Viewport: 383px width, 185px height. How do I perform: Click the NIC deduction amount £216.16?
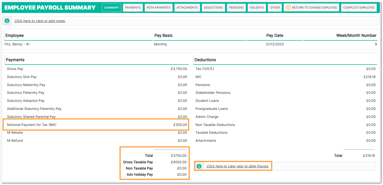click(369, 77)
